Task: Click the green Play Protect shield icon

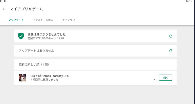Action: pyautogui.click(x=21, y=36)
